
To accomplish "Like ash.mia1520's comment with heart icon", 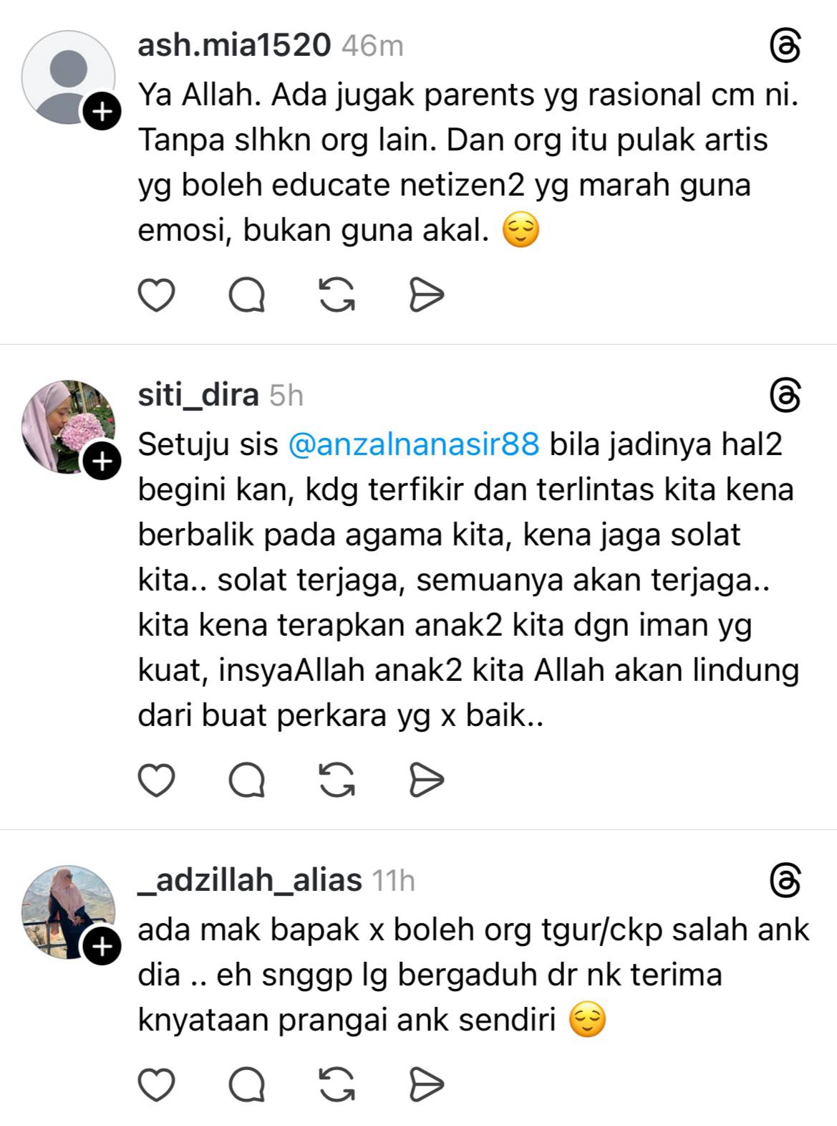I will (156, 295).
